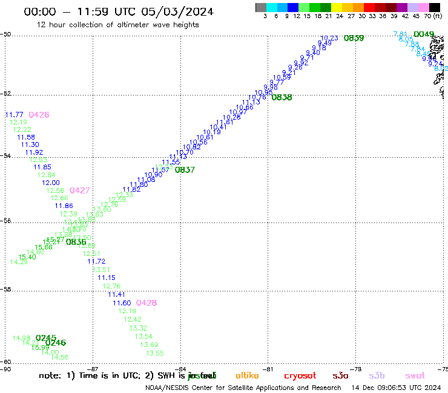Viewport: 448px width, 393px height.
Task: Click the gray swatch in the color scale
Action: [261, 7]
